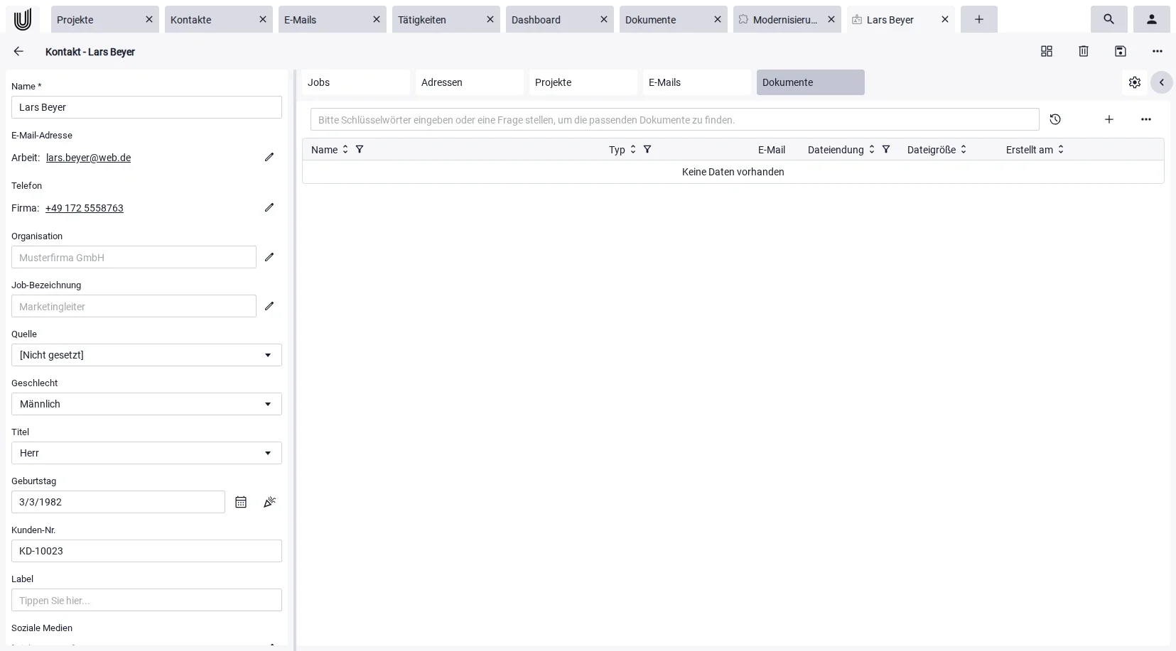The width and height of the screenshot is (1176, 651).
Task: Call the +49 172 5558763 link
Action: tap(85, 208)
